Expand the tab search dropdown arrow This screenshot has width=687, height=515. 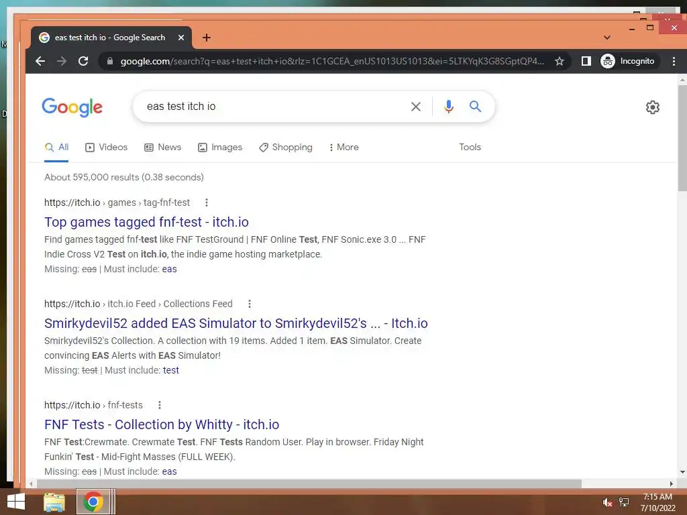click(x=606, y=38)
